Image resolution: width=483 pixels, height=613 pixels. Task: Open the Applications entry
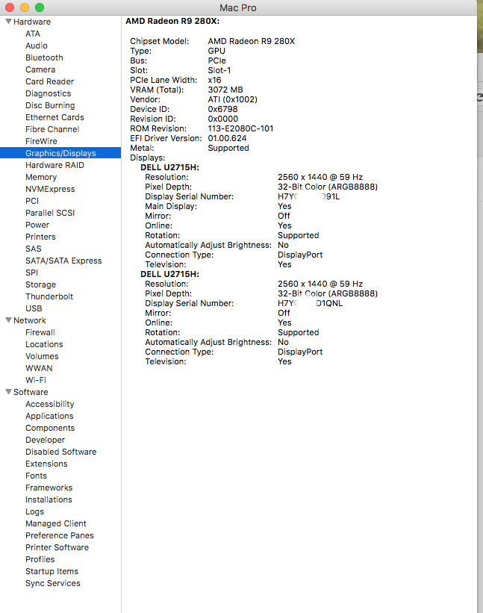pyautogui.click(x=49, y=416)
